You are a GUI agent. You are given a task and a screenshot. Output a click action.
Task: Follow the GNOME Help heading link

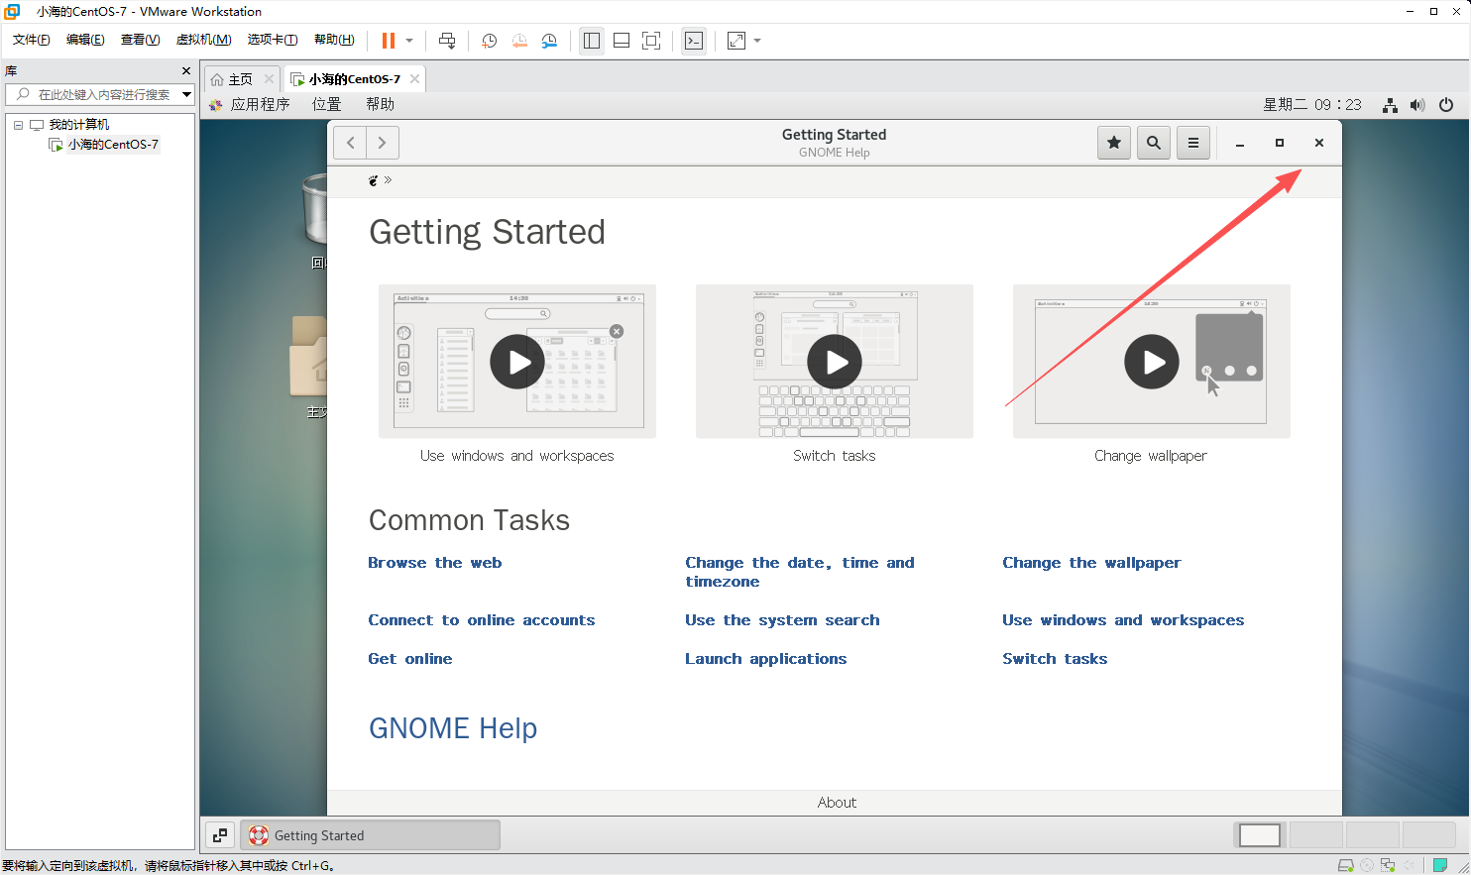[x=453, y=728]
